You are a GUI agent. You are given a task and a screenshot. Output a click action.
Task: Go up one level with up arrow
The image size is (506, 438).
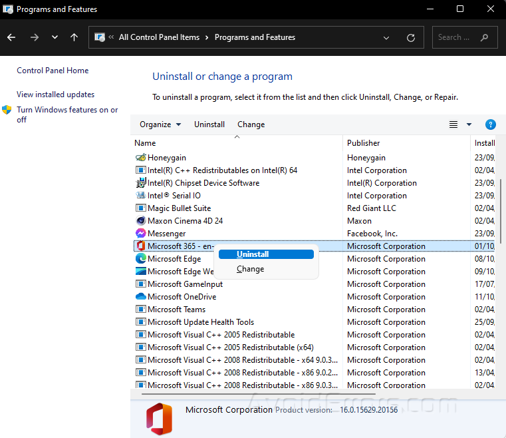coord(74,38)
